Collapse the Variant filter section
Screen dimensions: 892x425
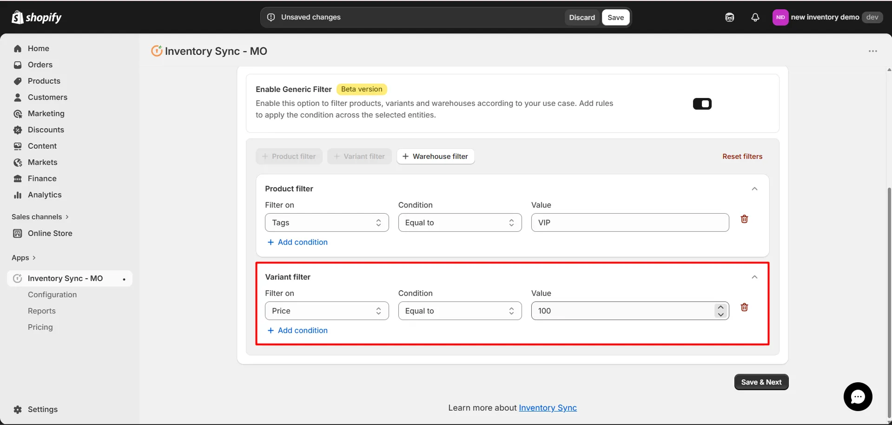[755, 276]
